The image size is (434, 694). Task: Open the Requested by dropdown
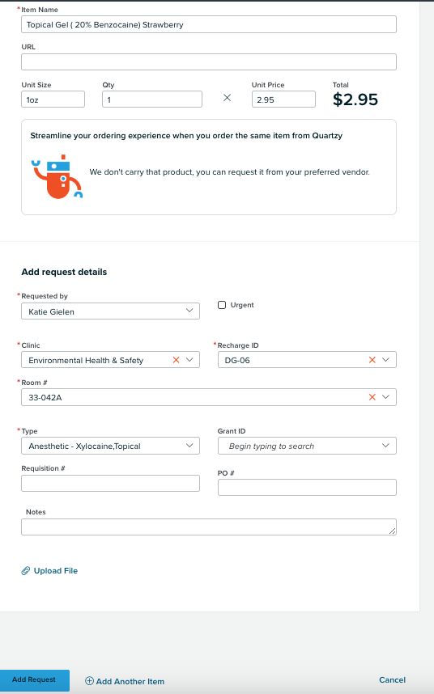coord(110,311)
